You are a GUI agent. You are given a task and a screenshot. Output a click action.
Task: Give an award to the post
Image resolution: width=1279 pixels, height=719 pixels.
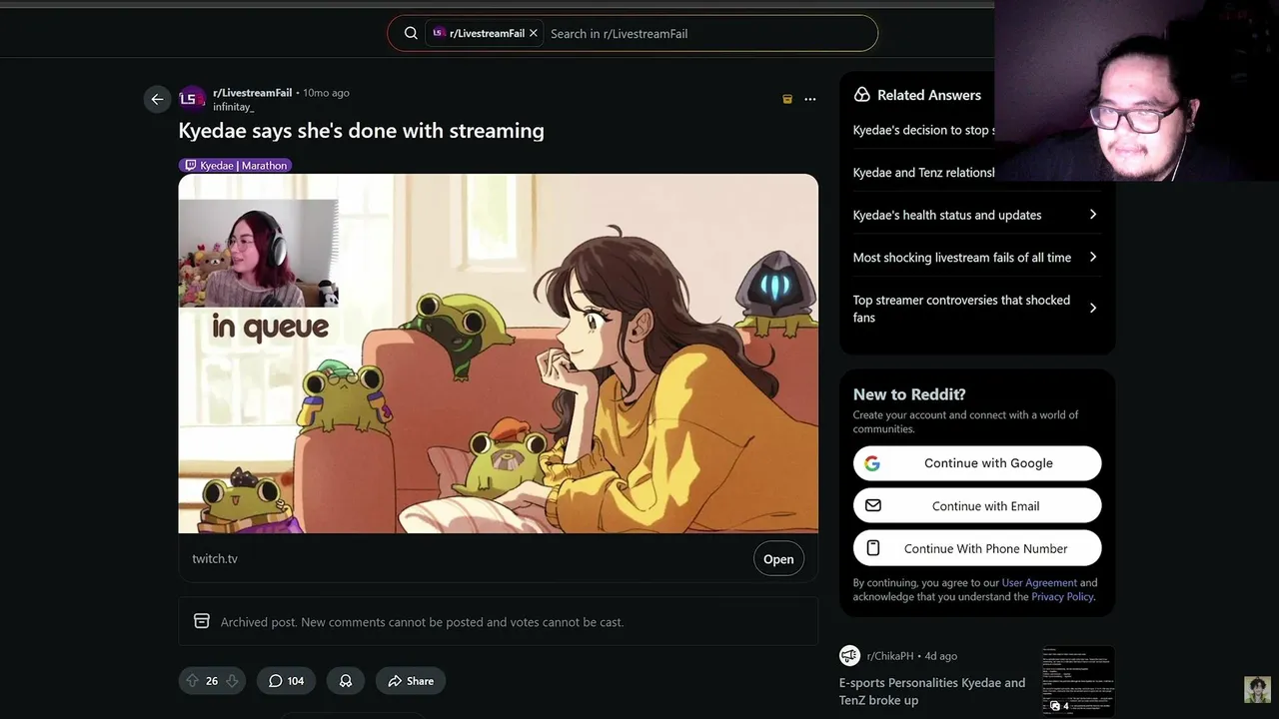(x=346, y=681)
